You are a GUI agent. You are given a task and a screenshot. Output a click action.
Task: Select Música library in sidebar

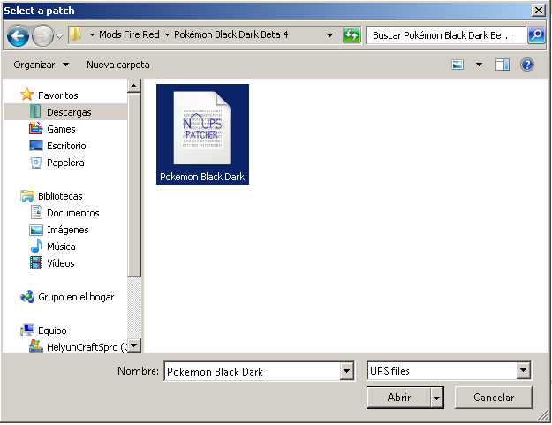pyautogui.click(x=60, y=247)
